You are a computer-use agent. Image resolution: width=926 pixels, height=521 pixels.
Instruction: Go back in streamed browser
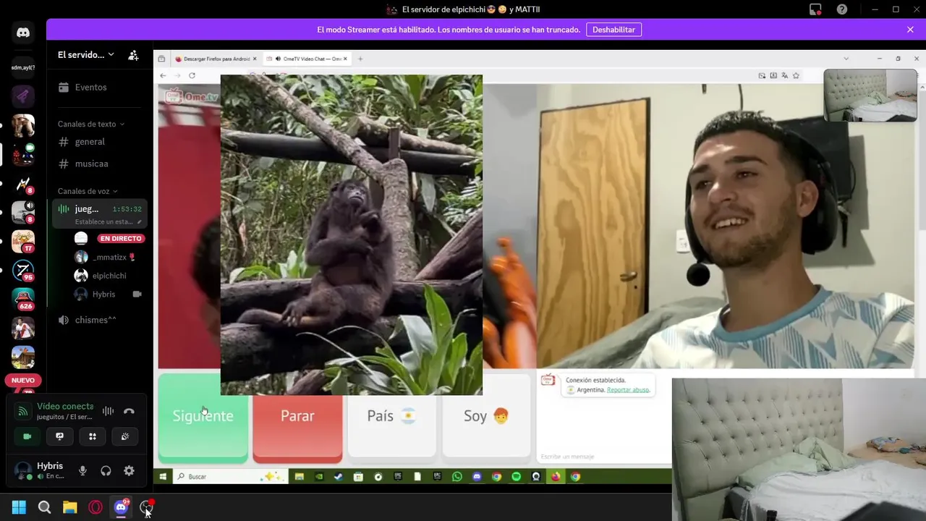click(x=163, y=75)
